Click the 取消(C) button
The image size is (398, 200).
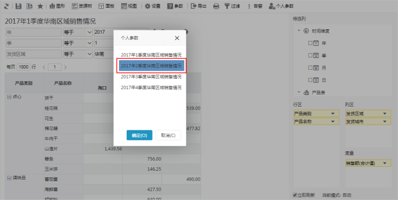168,135
